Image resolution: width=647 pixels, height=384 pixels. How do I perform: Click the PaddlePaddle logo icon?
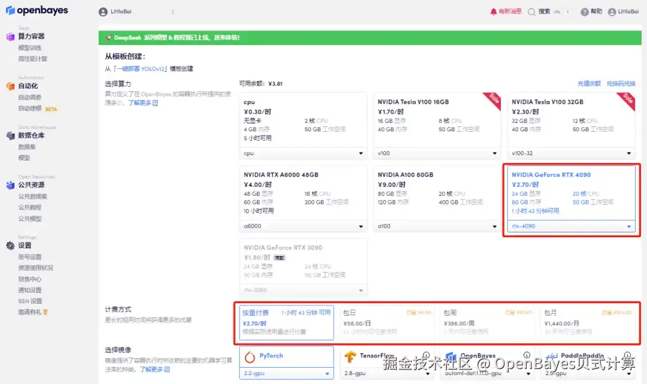[x=552, y=356]
